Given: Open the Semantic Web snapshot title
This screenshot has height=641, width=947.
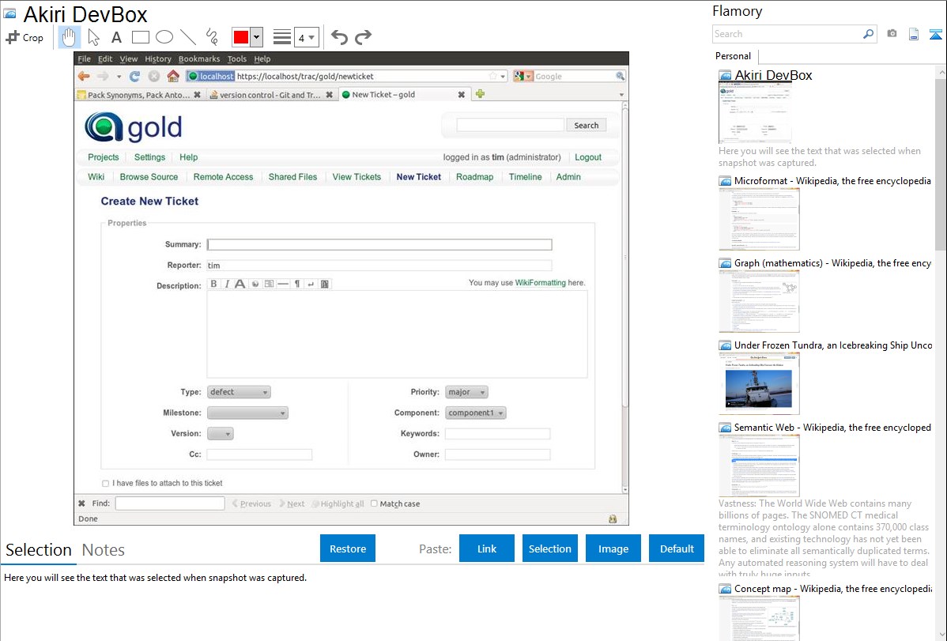Looking at the screenshot, I should (x=832, y=427).
